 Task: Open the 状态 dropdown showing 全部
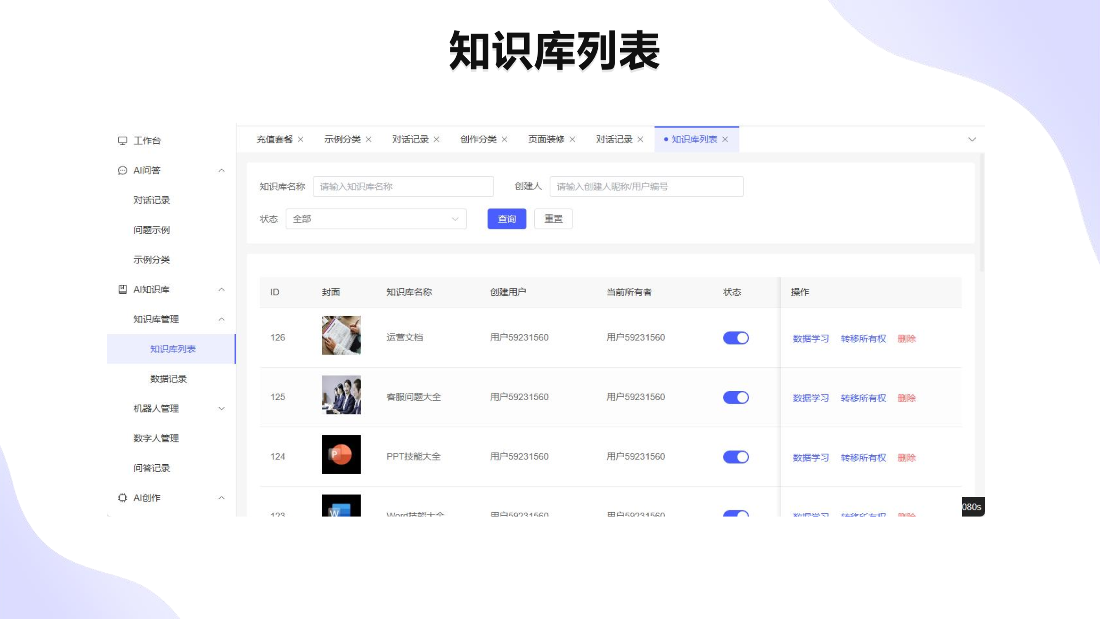tap(376, 219)
